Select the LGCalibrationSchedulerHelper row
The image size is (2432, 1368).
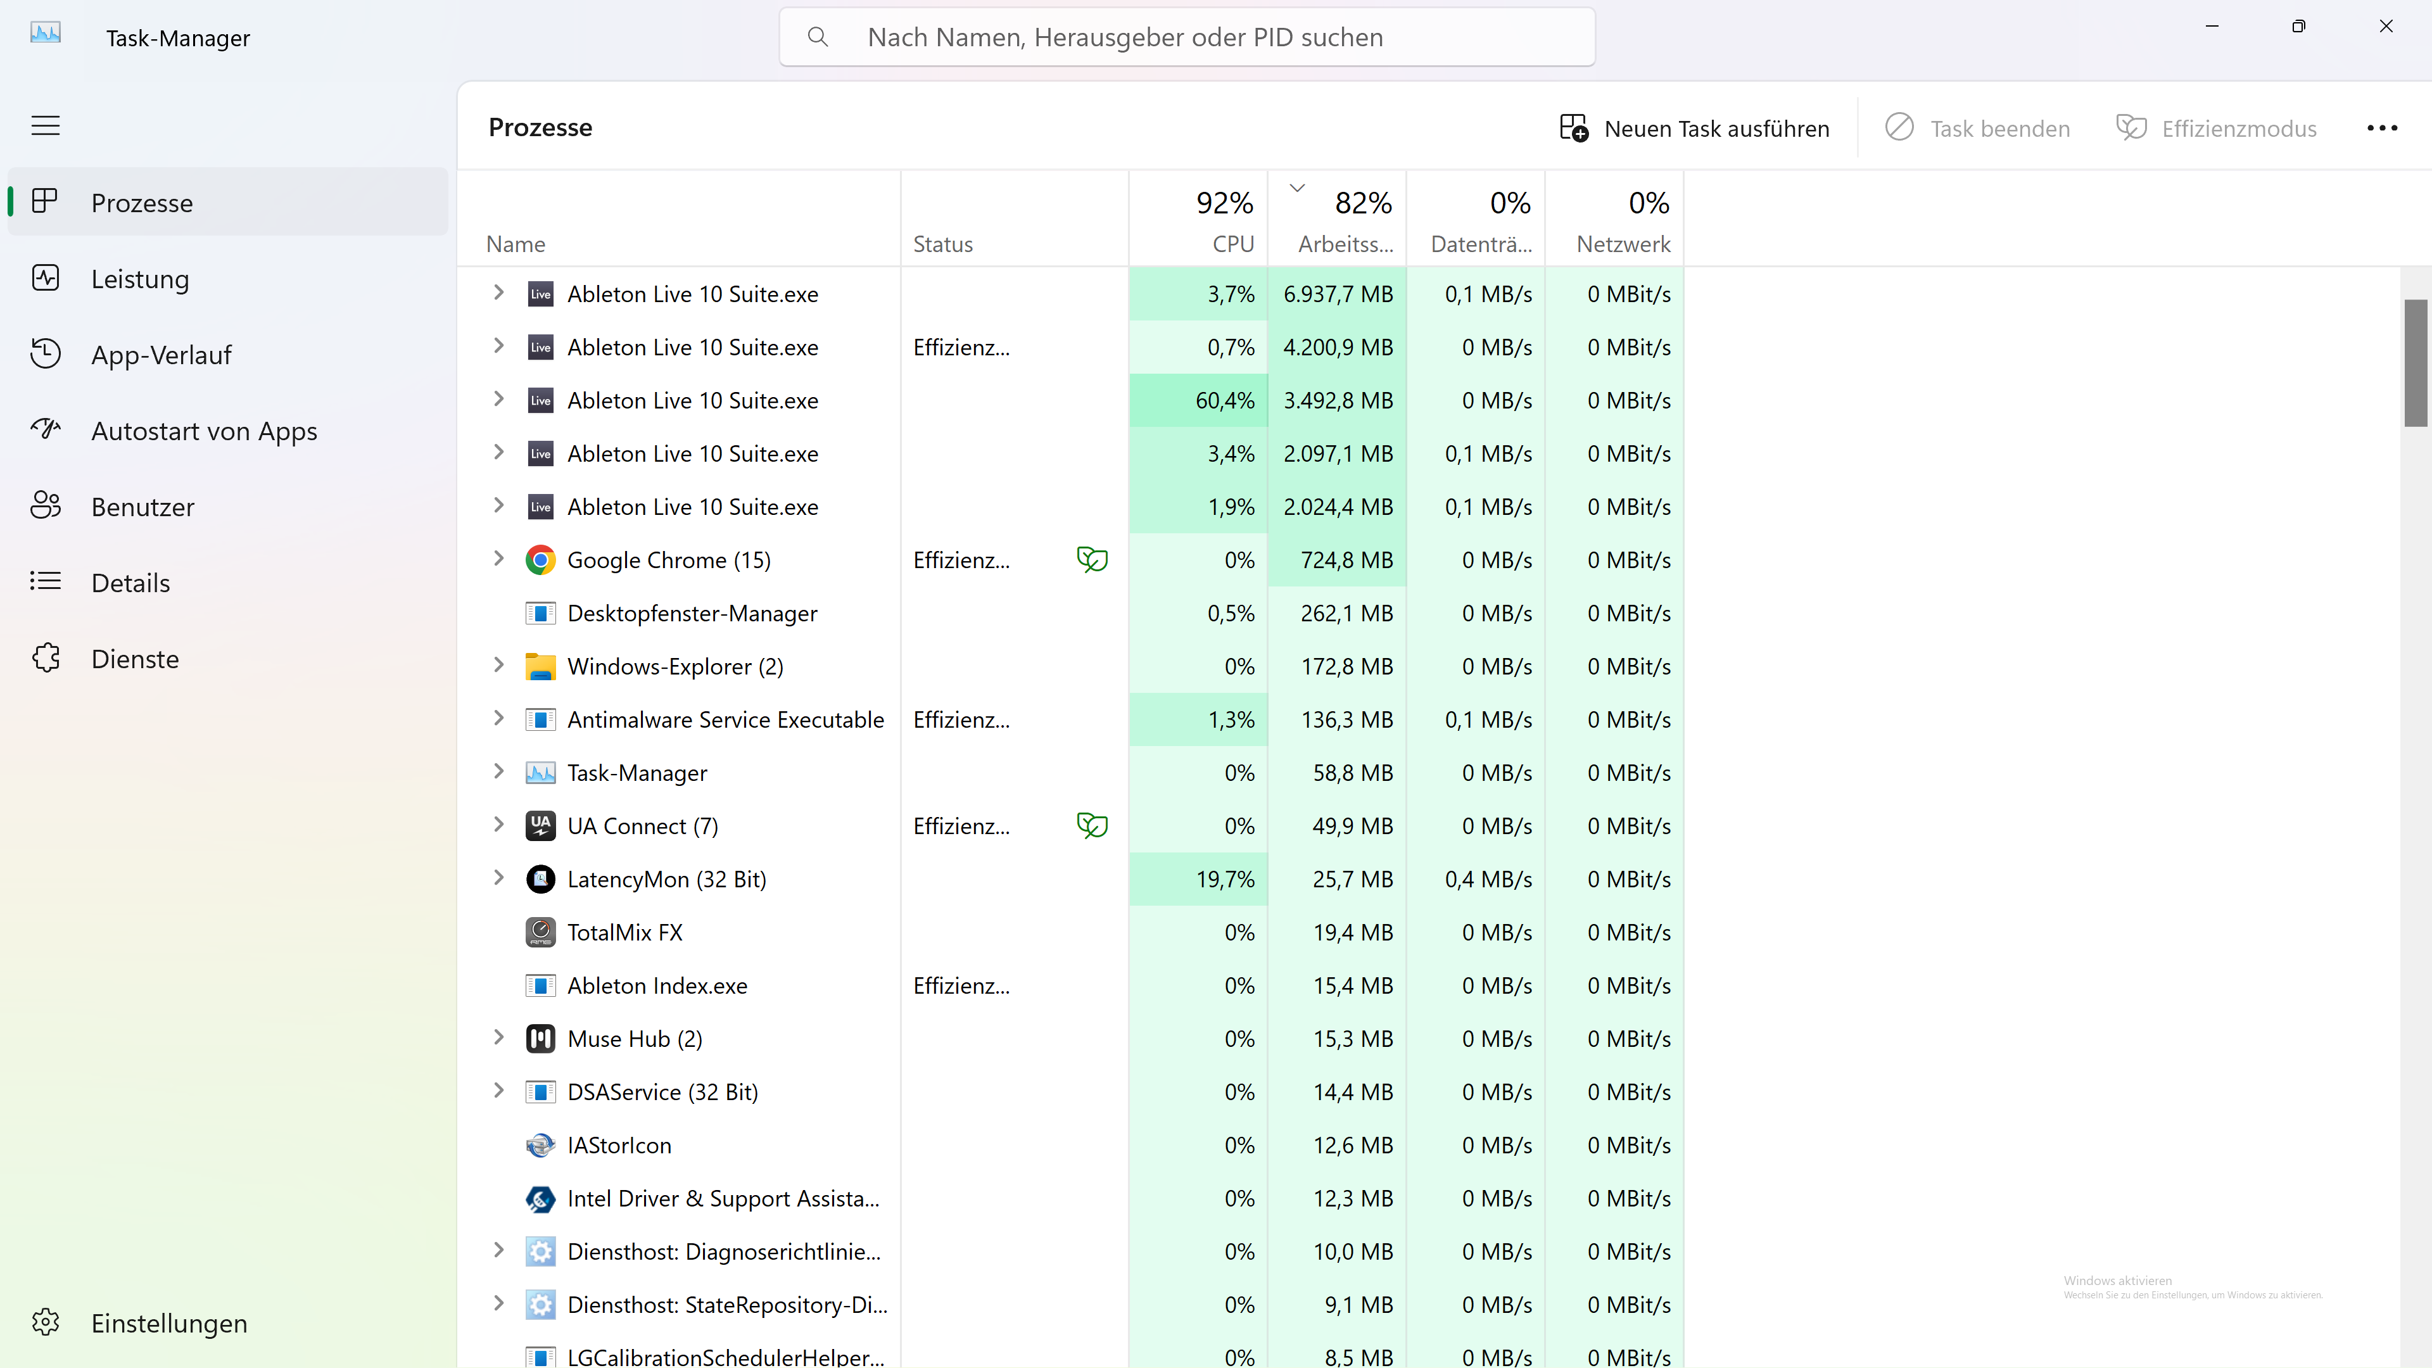coord(1070,1356)
